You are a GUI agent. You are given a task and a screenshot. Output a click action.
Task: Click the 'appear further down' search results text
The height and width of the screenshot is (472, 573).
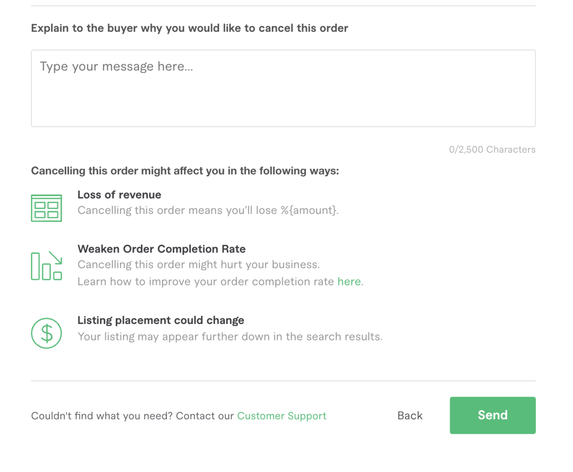tap(230, 336)
